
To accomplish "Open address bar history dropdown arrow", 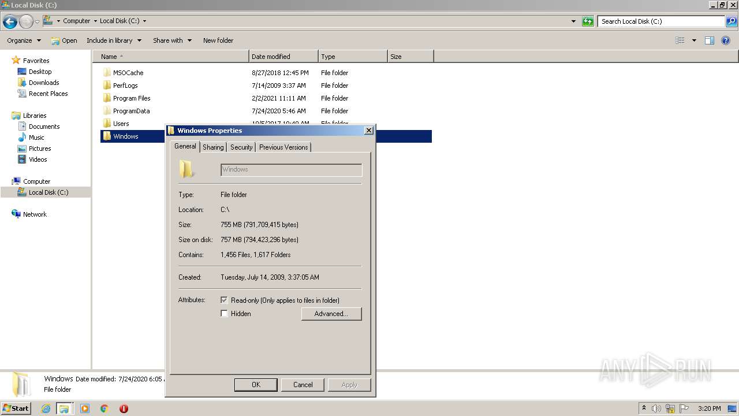I will click(573, 21).
